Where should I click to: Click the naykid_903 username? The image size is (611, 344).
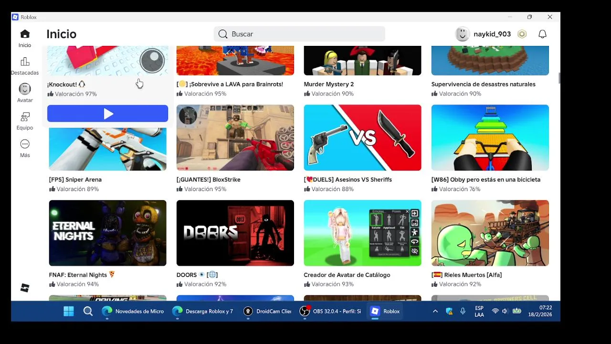click(x=492, y=34)
